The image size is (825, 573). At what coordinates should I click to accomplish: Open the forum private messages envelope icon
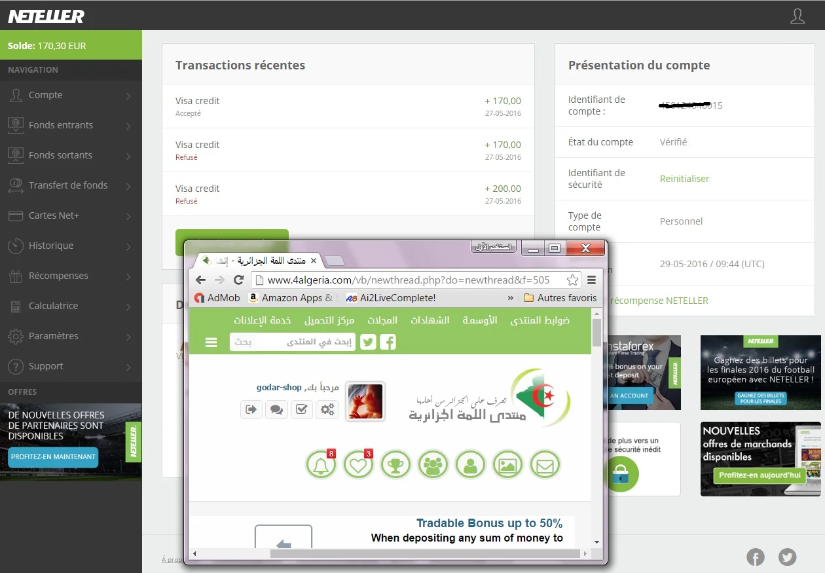tap(545, 465)
